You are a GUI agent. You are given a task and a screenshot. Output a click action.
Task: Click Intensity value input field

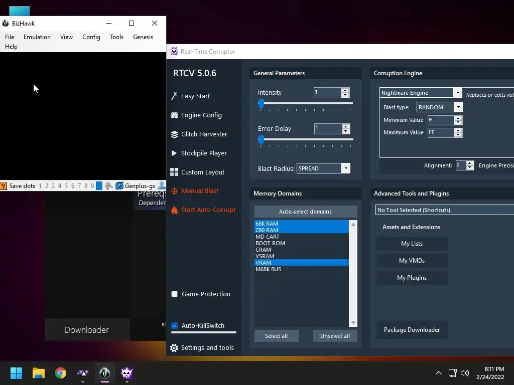tap(327, 93)
